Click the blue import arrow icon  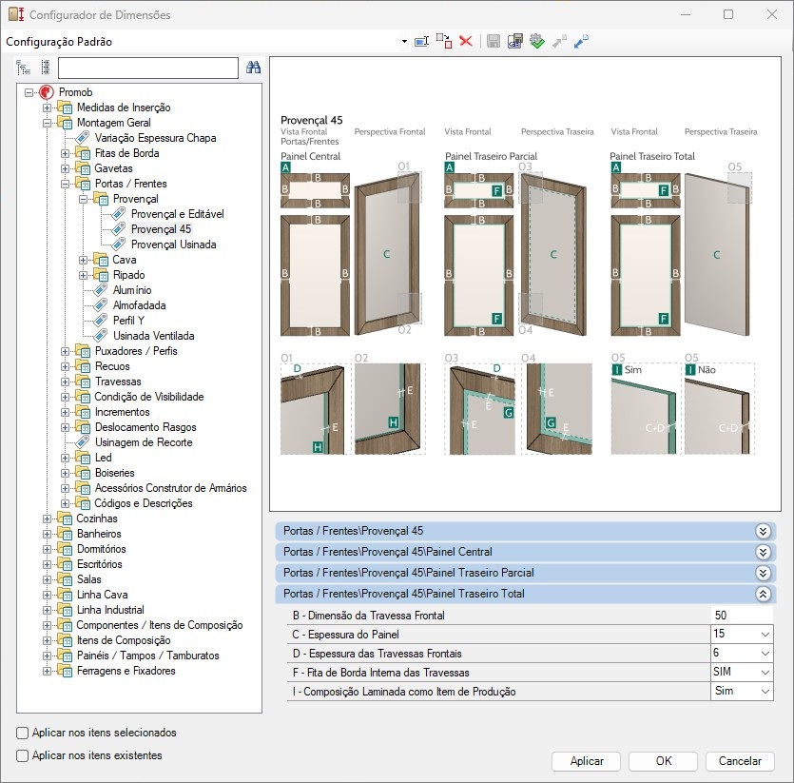[582, 42]
